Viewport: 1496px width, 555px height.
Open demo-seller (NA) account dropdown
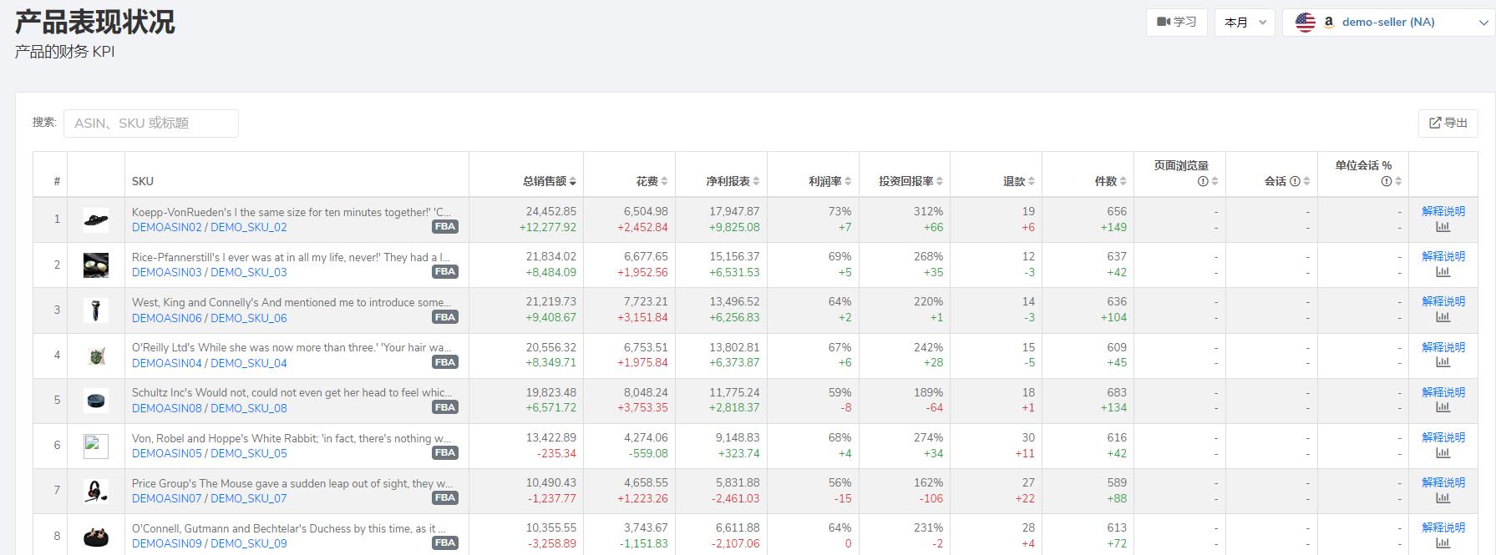click(1388, 23)
